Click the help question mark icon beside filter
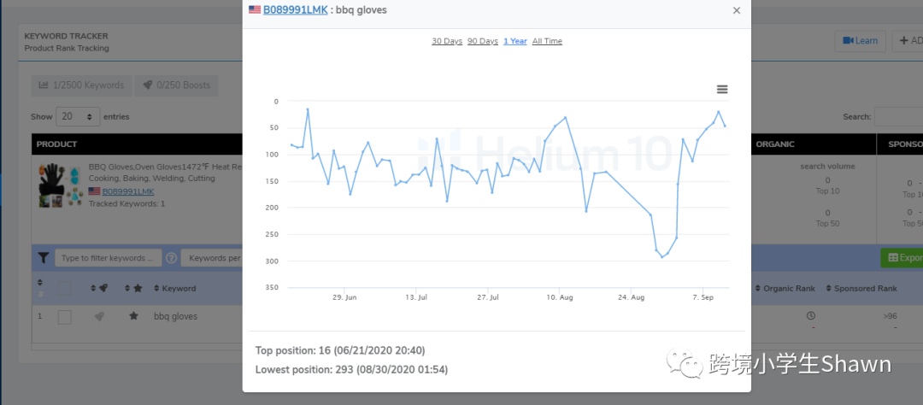This screenshot has height=405, width=923. 171,258
